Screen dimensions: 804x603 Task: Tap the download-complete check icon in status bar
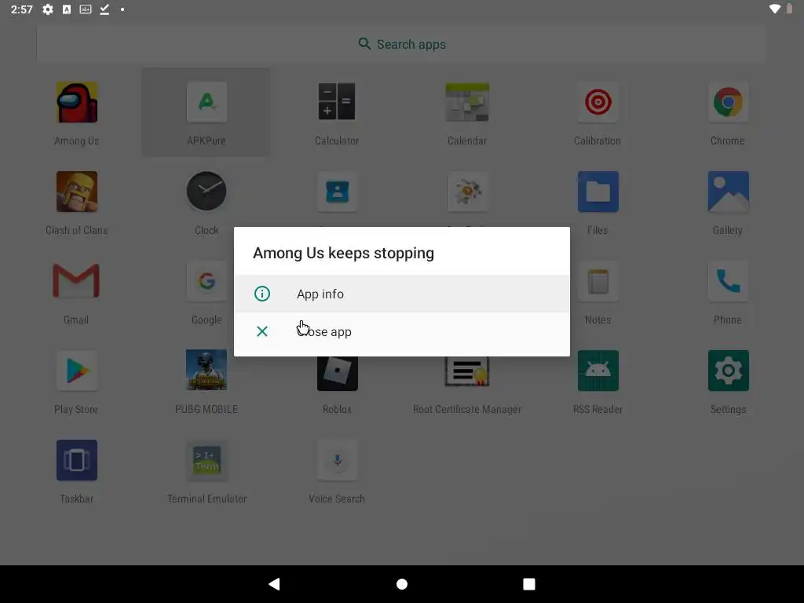point(104,9)
